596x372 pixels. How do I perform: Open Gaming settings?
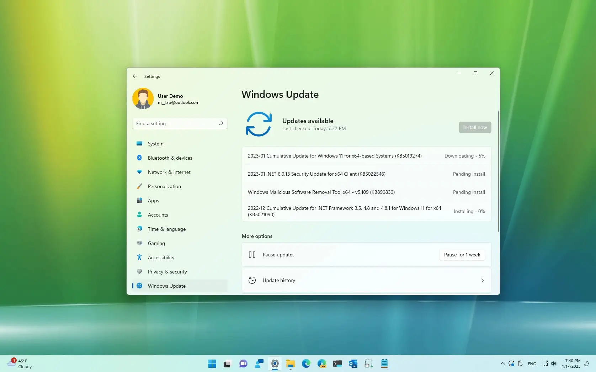pyautogui.click(x=180, y=243)
